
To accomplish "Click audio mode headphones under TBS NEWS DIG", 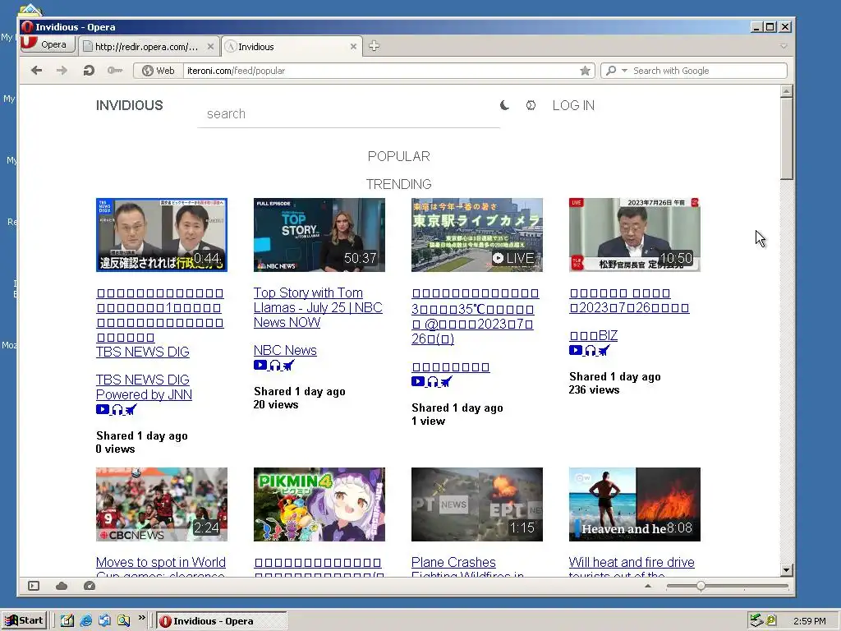I will 117,410.
